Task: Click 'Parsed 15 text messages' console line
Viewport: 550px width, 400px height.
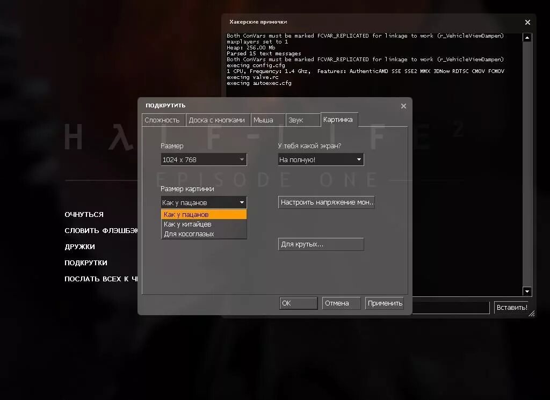Action: (264, 54)
